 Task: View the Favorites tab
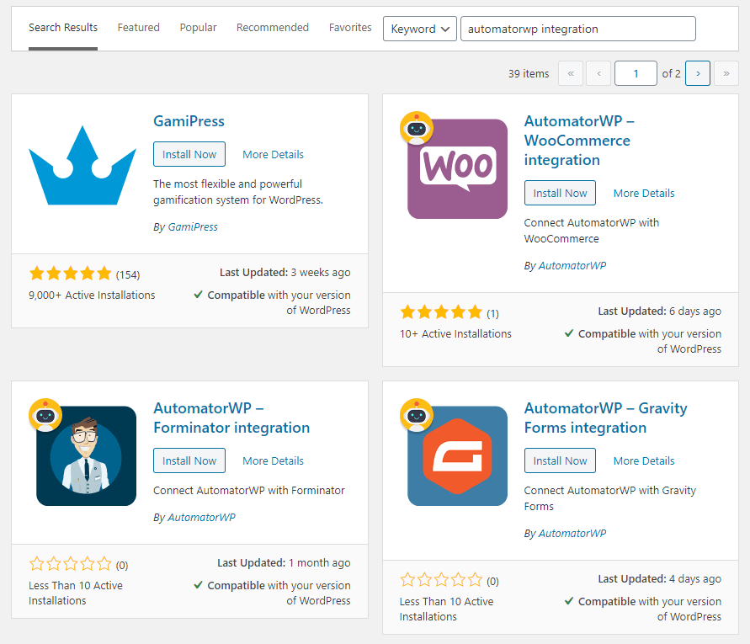pos(350,27)
